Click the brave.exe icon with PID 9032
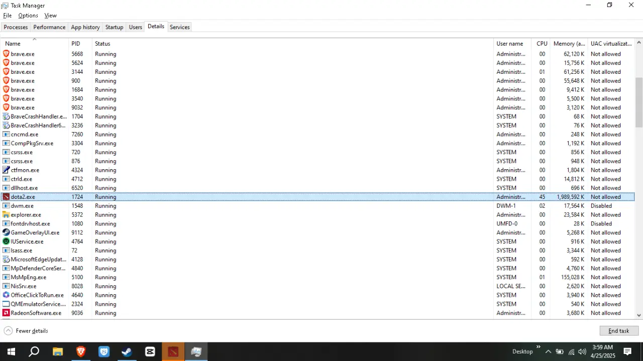This screenshot has width=643, height=361. point(6,107)
